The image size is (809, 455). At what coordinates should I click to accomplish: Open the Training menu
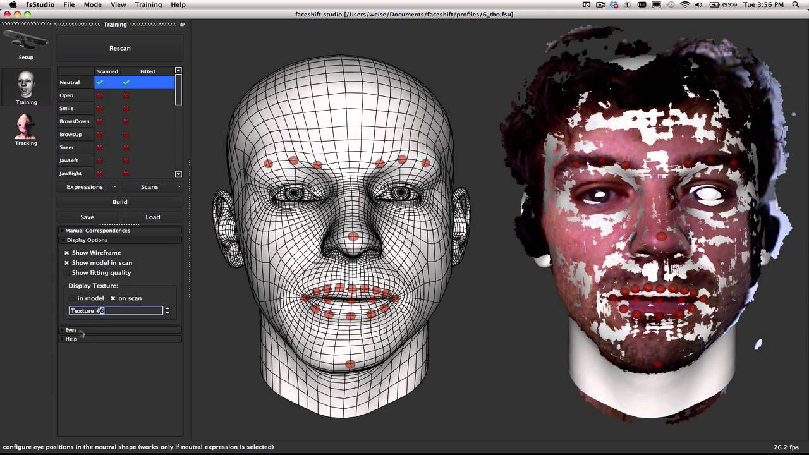[x=148, y=4]
